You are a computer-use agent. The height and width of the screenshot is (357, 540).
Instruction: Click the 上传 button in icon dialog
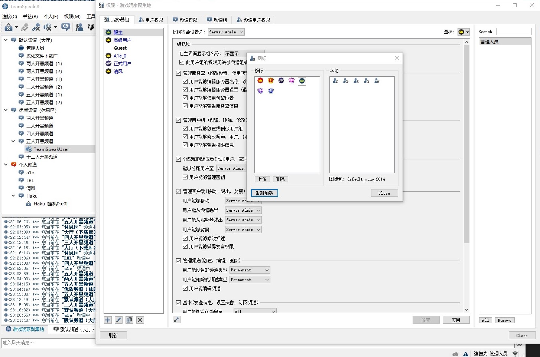click(x=262, y=179)
